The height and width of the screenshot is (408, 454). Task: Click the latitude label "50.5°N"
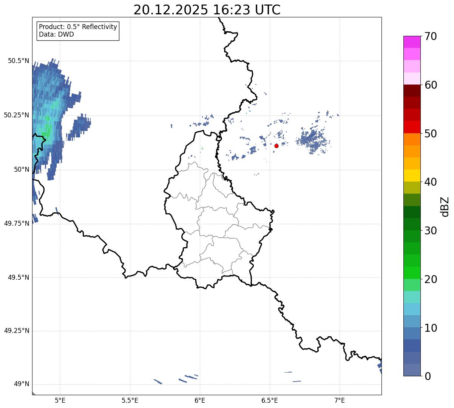[x=19, y=61]
